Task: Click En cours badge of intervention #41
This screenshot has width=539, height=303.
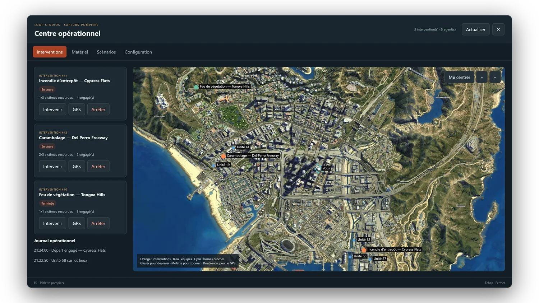Action: [x=47, y=90]
